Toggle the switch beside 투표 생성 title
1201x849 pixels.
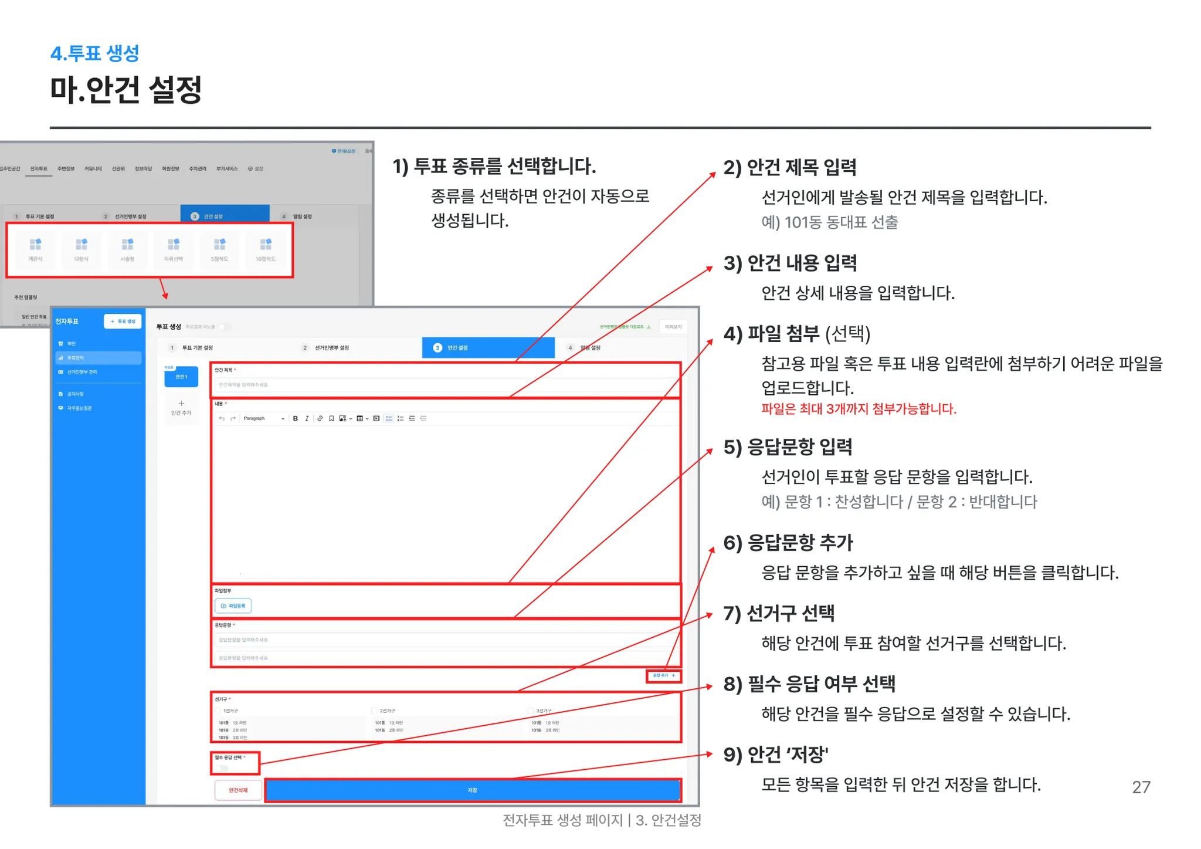click(x=225, y=327)
